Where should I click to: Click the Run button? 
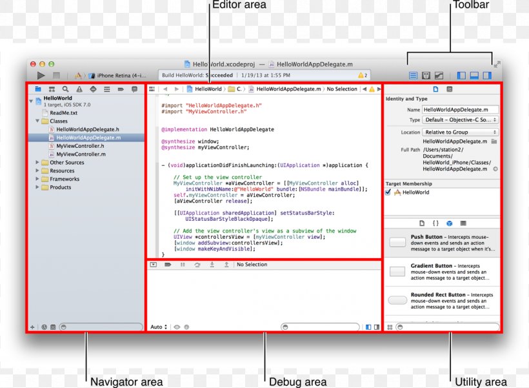[41, 75]
